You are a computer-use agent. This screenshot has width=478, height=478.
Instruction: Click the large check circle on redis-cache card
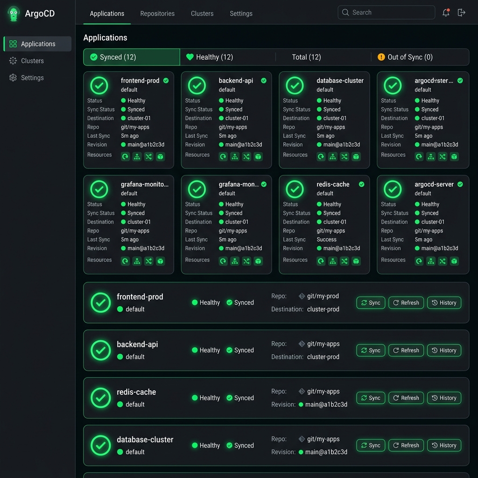pyautogui.click(x=295, y=189)
